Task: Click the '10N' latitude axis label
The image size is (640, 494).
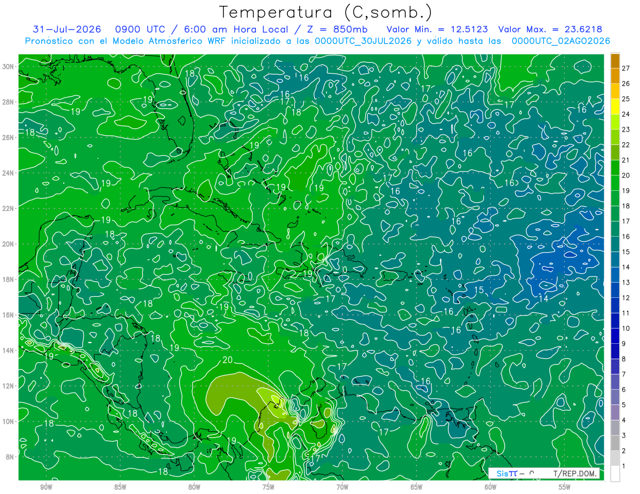Action: pos(9,421)
